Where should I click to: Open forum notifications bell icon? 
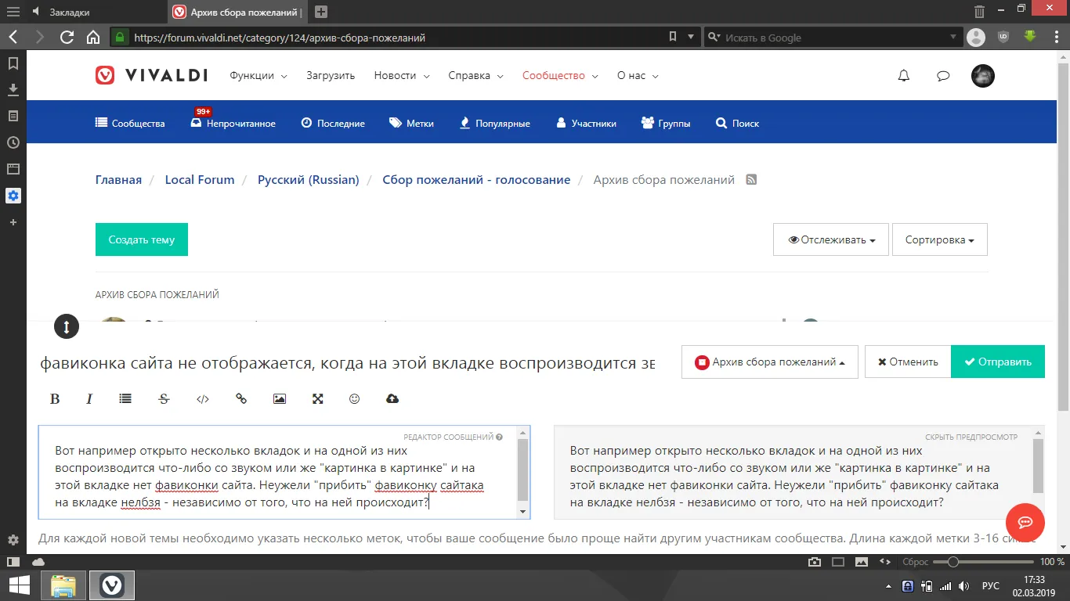point(904,76)
